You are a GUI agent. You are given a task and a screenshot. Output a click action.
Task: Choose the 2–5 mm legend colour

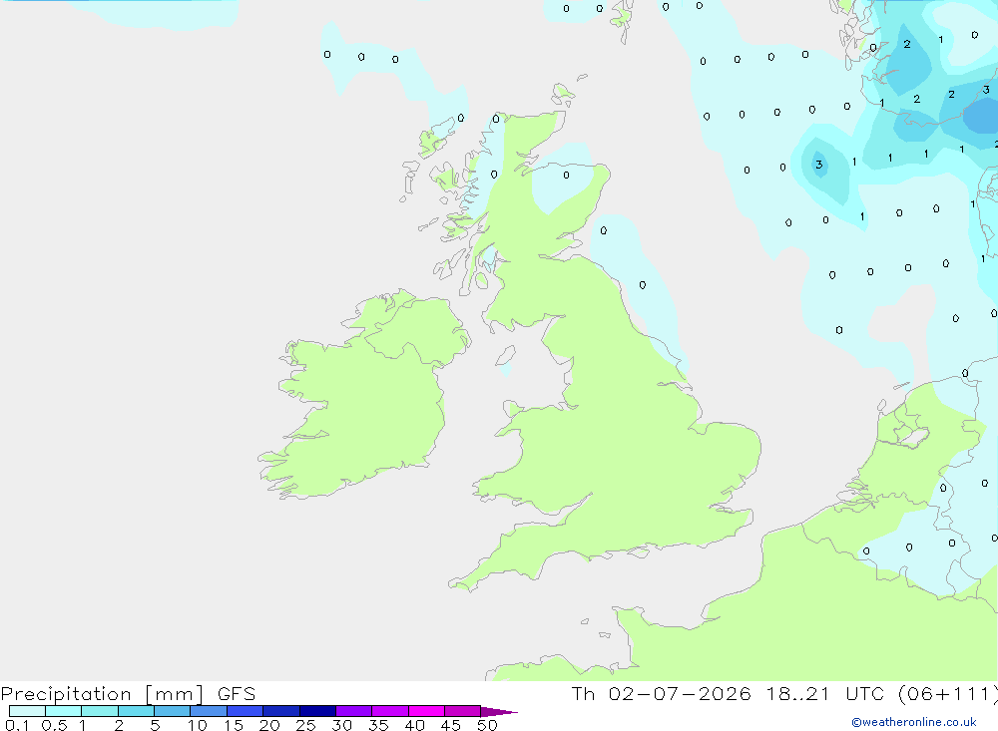(x=136, y=711)
